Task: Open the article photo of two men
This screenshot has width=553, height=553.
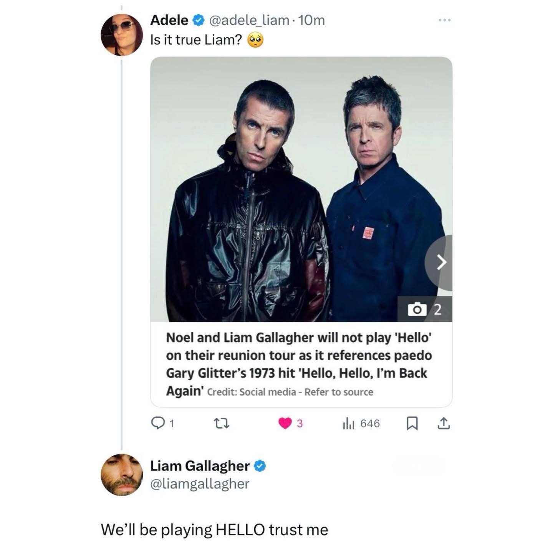Action: click(x=301, y=189)
